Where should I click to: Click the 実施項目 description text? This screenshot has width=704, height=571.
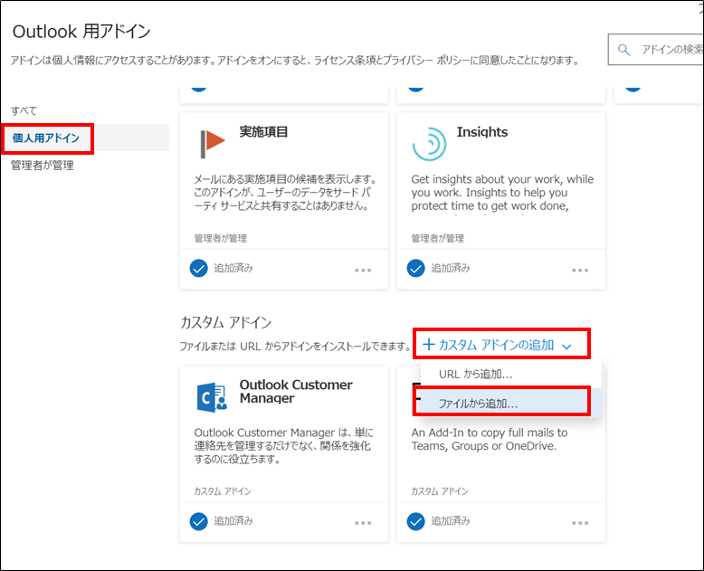(x=285, y=193)
